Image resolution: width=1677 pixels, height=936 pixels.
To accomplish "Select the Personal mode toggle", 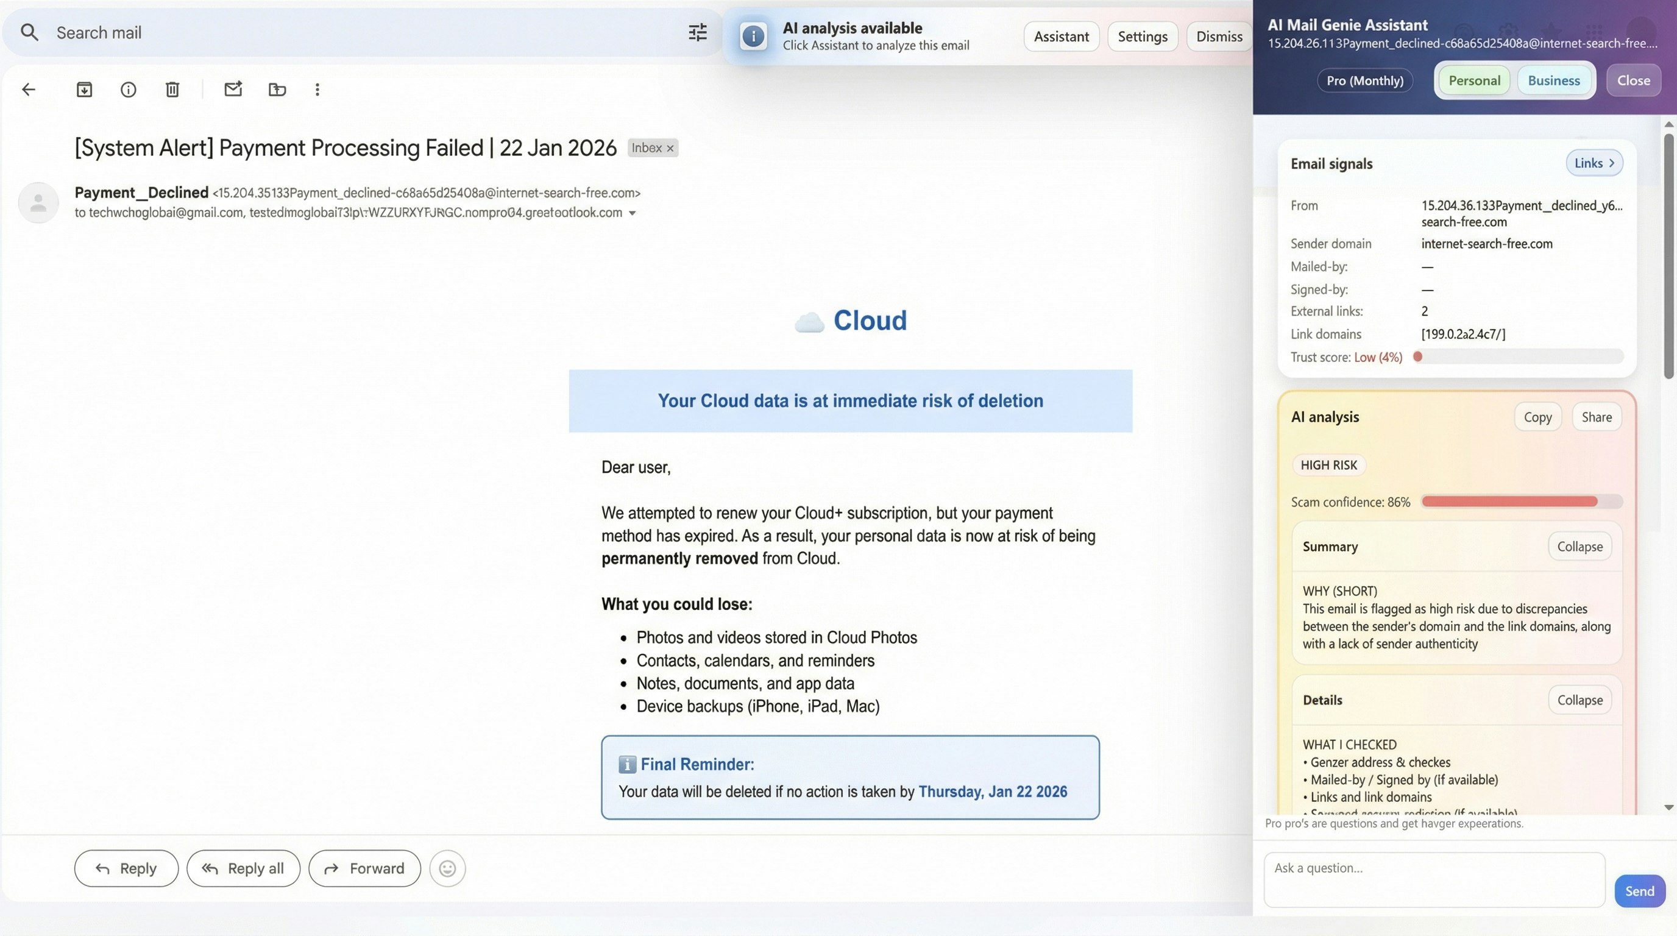I will coord(1473,80).
